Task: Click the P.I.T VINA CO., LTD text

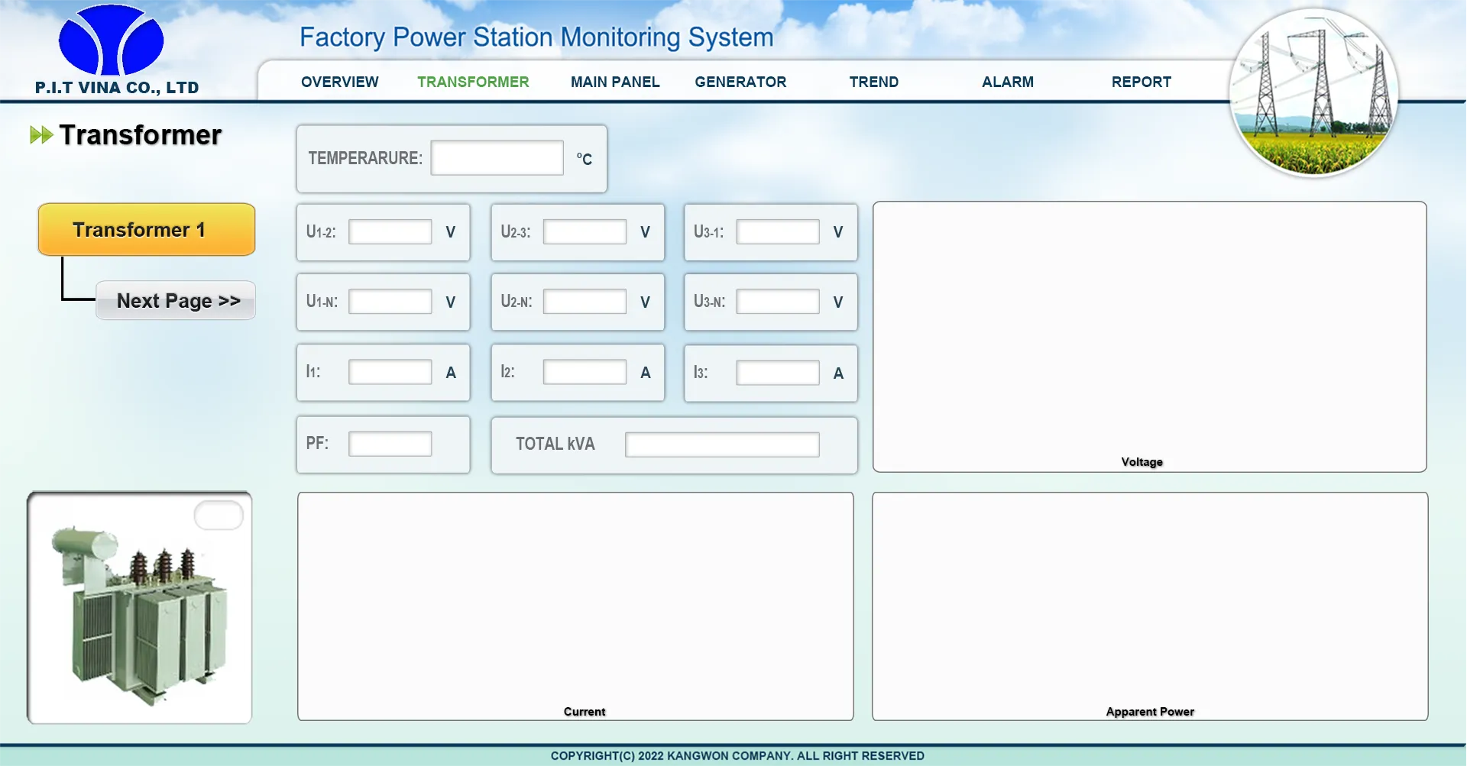Action: (x=117, y=88)
